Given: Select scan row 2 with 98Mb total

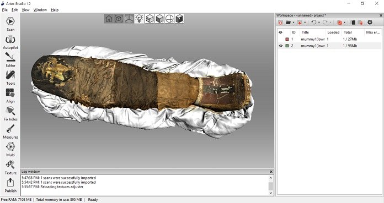Looking at the screenshot, I should [x=329, y=46].
